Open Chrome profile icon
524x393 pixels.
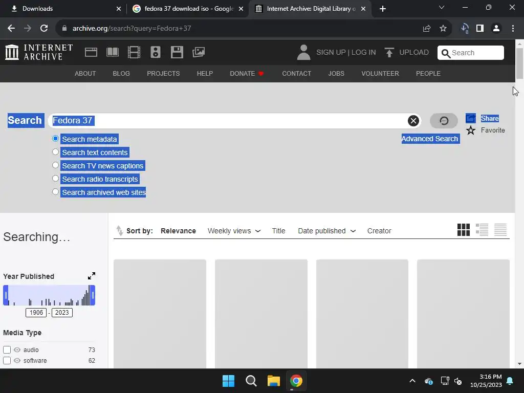coord(496,29)
